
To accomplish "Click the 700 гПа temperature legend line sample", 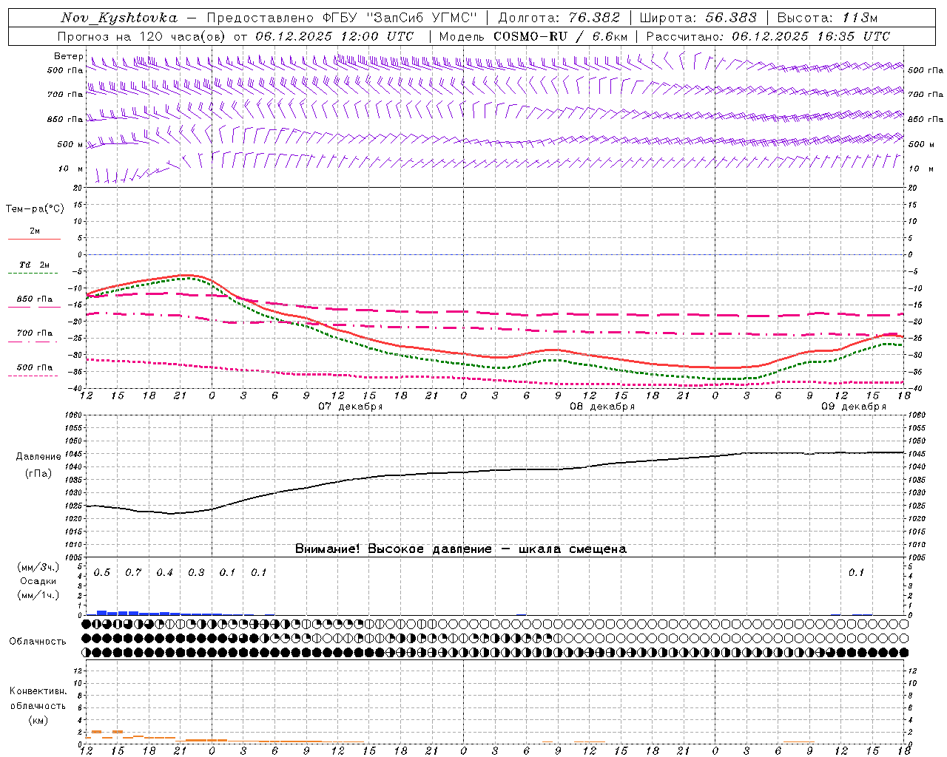I will [x=34, y=341].
